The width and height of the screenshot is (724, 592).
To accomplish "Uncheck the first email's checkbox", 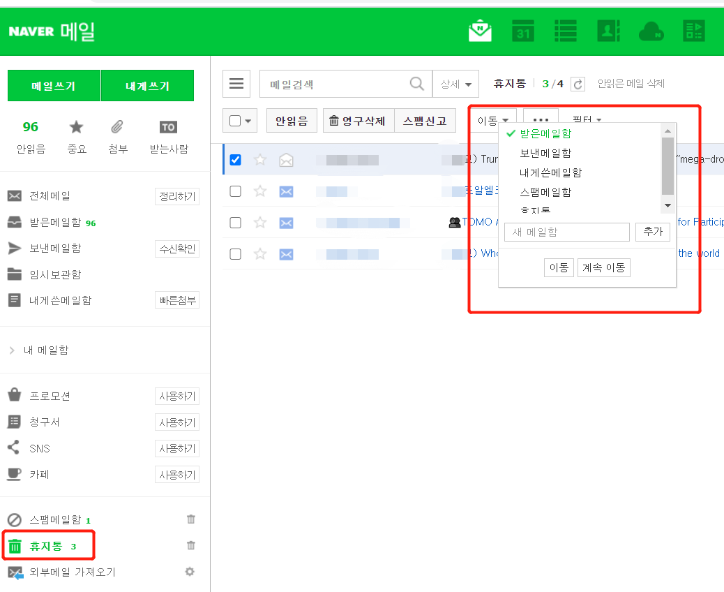I will [235, 159].
